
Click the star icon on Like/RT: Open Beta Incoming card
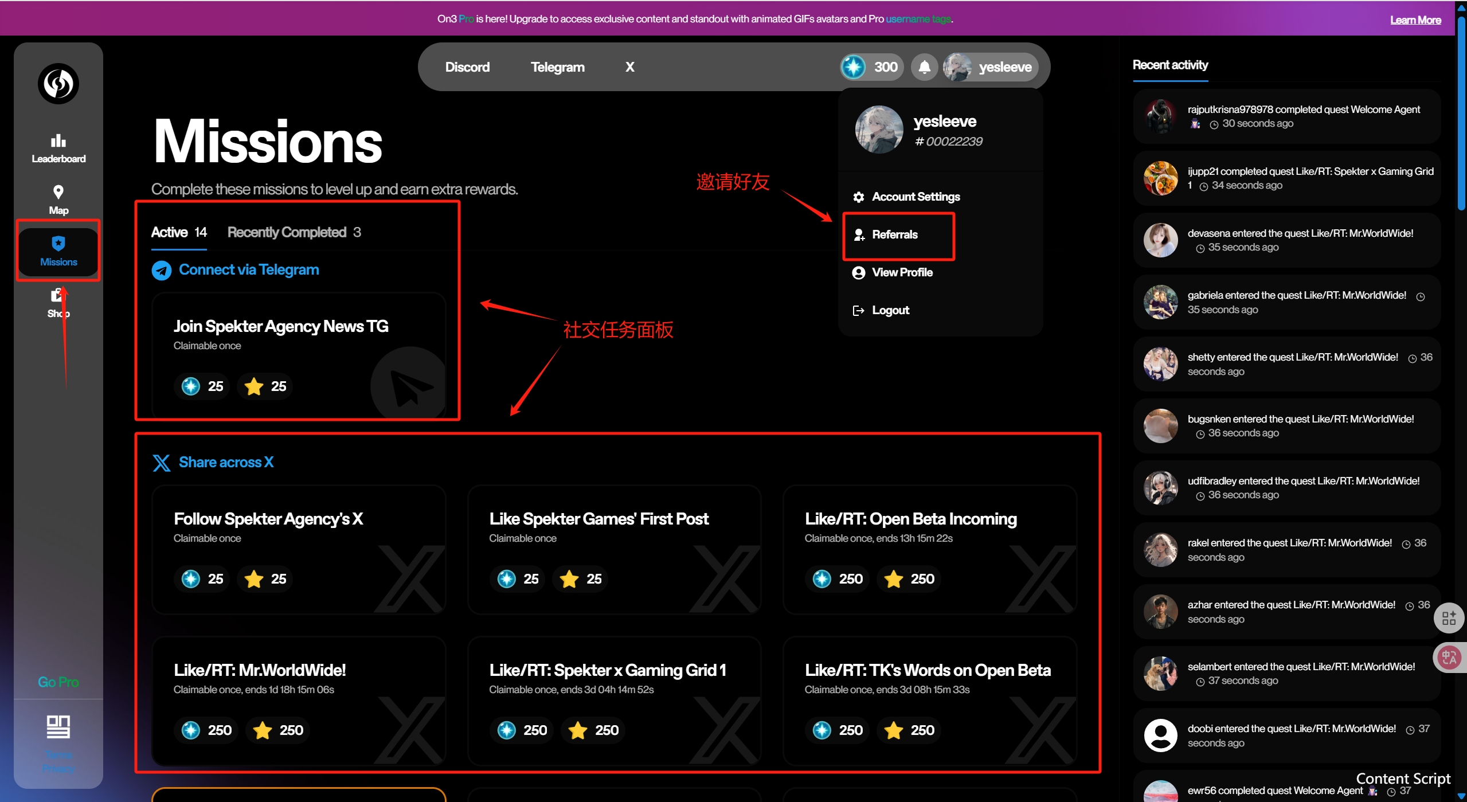pos(893,579)
